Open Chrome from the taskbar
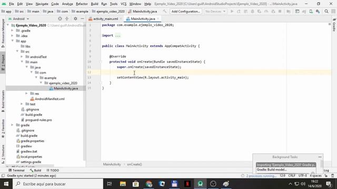This screenshot has width=337, height=189. [x=148, y=184]
